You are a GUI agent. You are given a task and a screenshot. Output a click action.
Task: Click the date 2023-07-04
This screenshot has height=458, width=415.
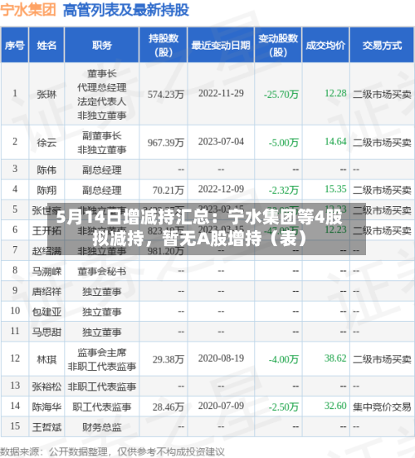tap(221, 141)
